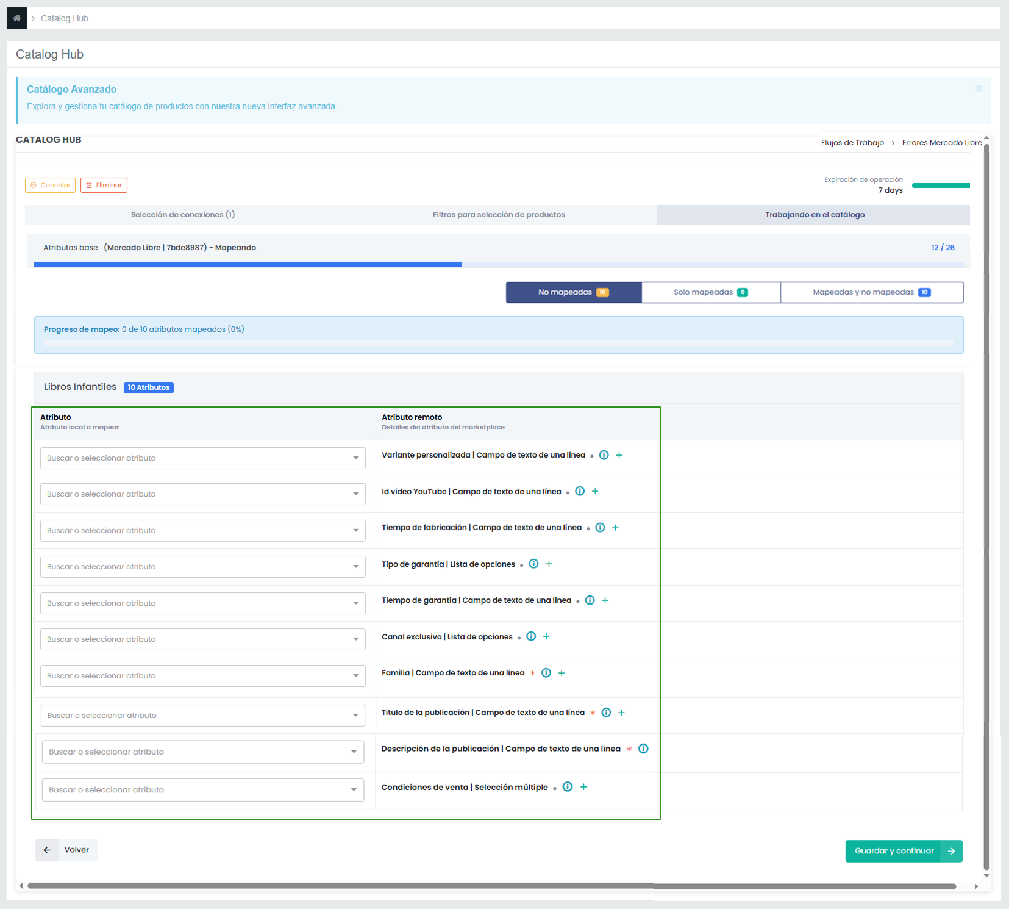The width and height of the screenshot is (1009, 909).
Task: Go to Selección de conexiones step
Action: coord(182,215)
